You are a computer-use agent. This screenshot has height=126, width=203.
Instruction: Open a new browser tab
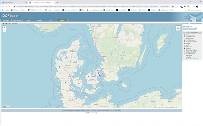click(57, 3)
